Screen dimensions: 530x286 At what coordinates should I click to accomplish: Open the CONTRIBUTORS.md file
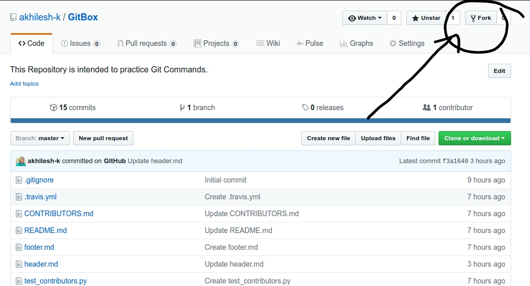[59, 214]
